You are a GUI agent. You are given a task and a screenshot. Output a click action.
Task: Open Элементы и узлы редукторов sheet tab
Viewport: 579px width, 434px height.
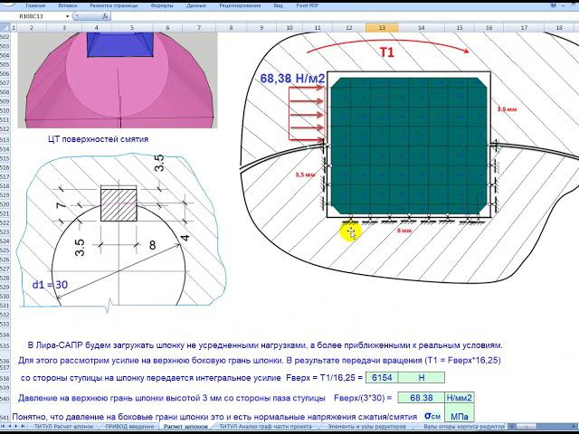[x=366, y=426]
